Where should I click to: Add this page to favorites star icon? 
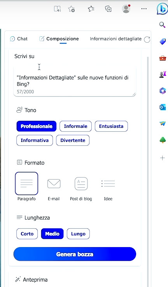click(x=71, y=9)
